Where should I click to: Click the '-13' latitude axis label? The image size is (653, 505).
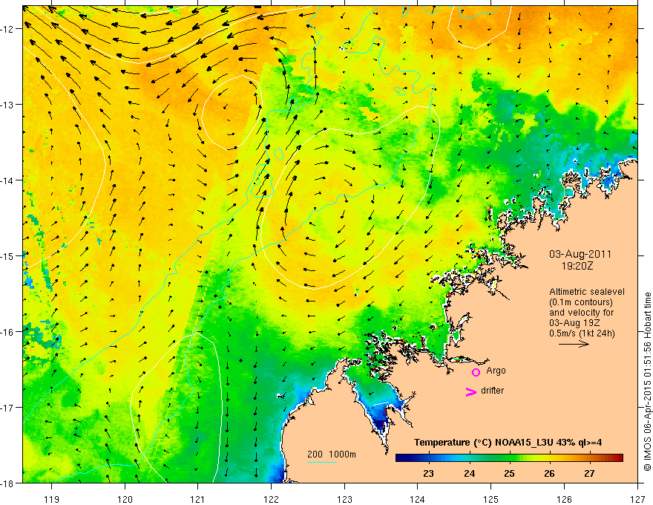point(7,105)
